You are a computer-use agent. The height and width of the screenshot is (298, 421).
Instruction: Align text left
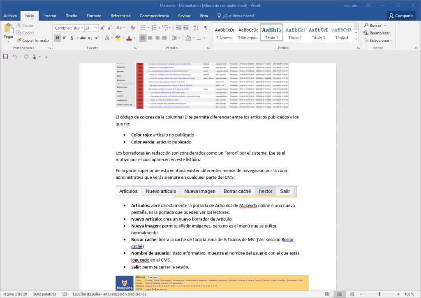pyautogui.click(x=143, y=38)
